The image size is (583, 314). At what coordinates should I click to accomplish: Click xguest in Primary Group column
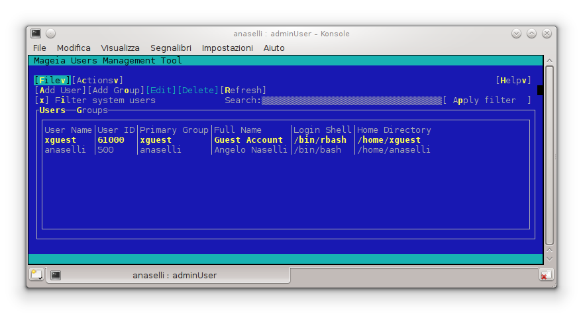pos(156,140)
